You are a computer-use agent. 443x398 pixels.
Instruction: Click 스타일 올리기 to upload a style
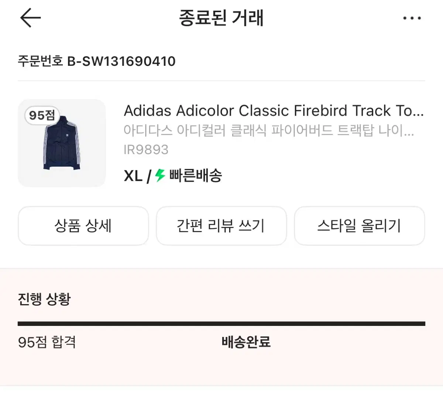point(359,226)
